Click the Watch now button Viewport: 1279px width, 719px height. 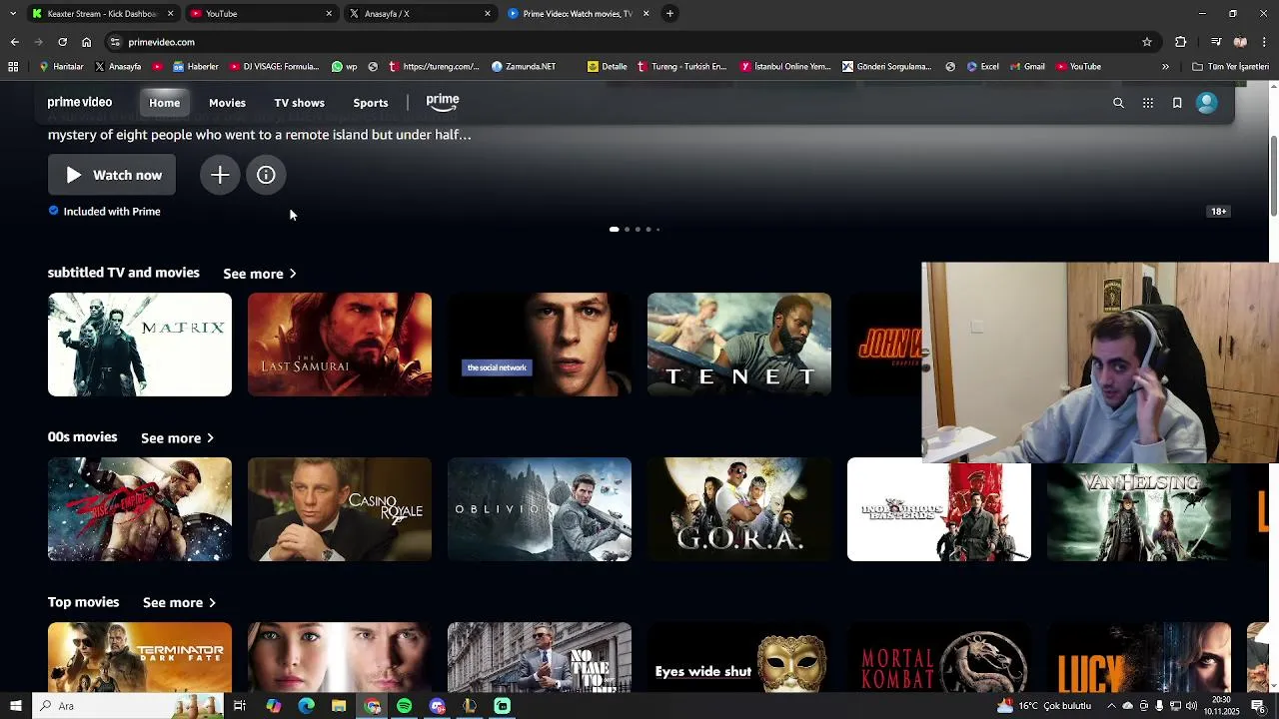112,175
